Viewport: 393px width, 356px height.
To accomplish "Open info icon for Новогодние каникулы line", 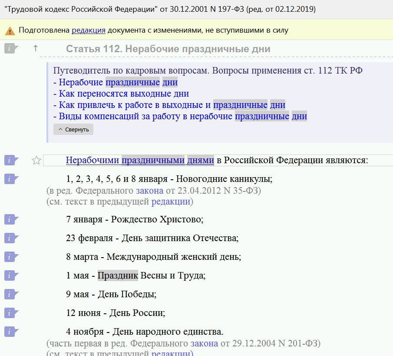I will (x=11, y=179).
